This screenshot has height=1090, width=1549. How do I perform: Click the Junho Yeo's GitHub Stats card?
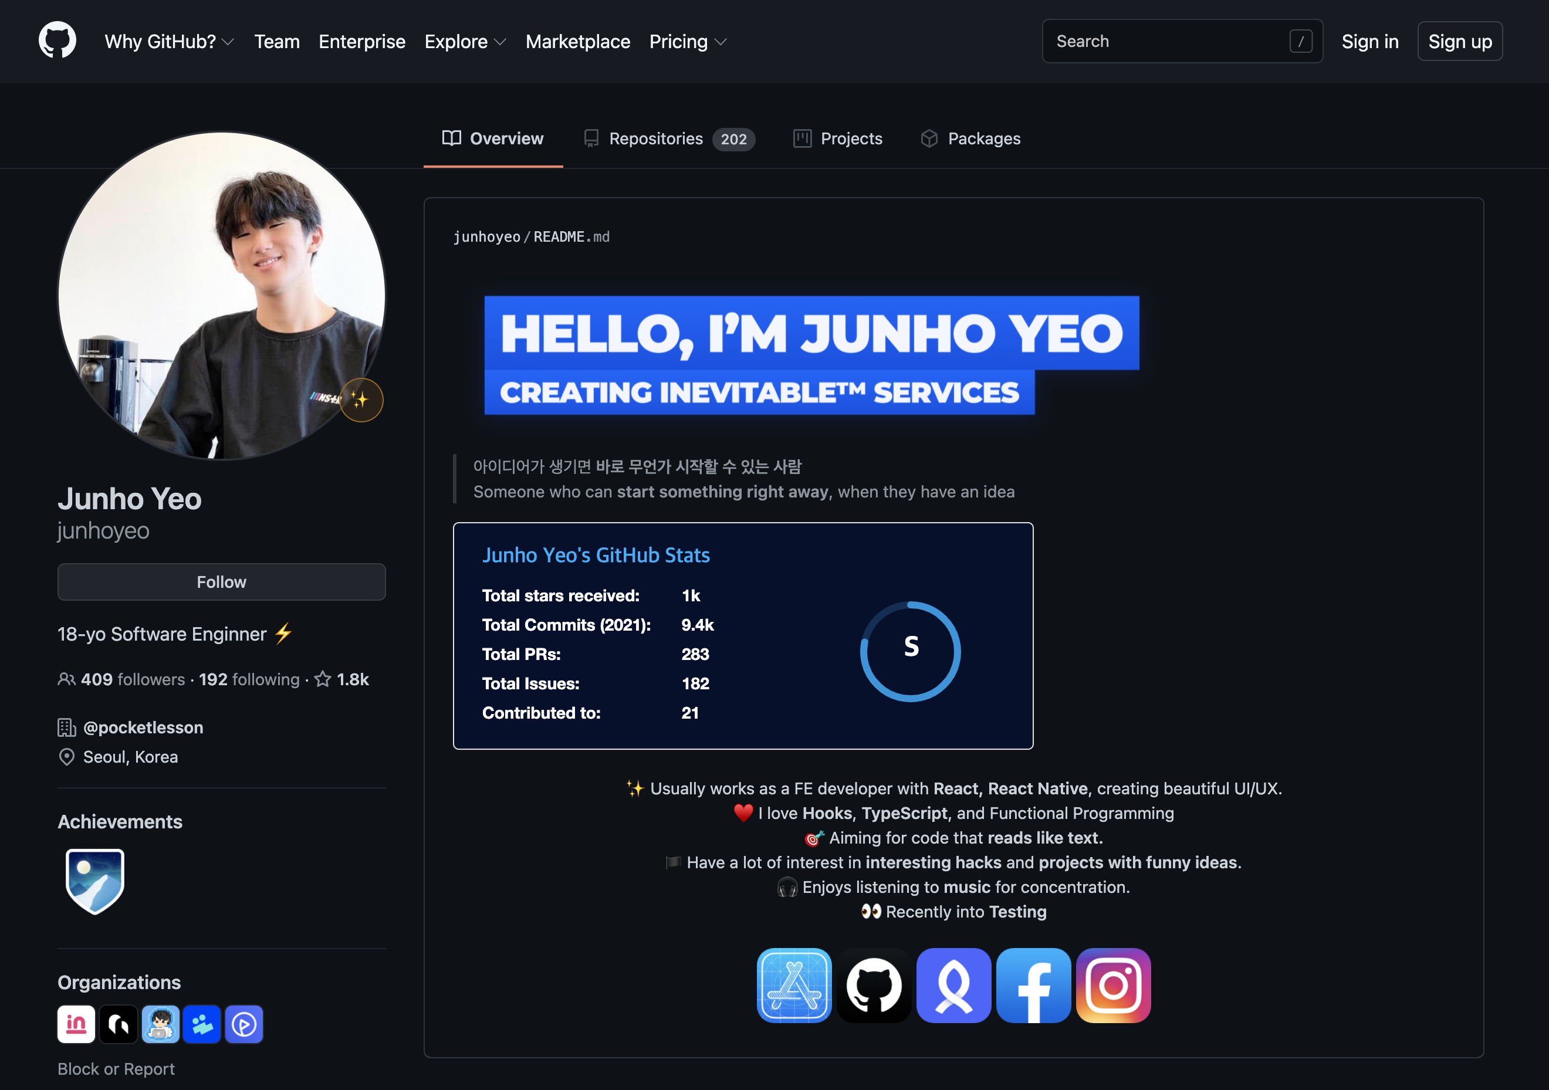tap(743, 635)
